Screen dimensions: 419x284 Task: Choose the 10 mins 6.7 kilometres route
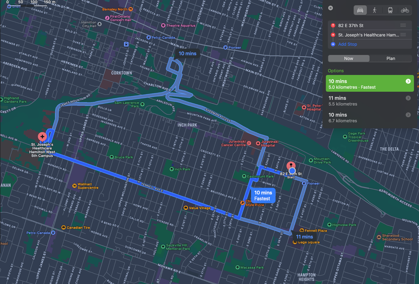click(x=370, y=118)
